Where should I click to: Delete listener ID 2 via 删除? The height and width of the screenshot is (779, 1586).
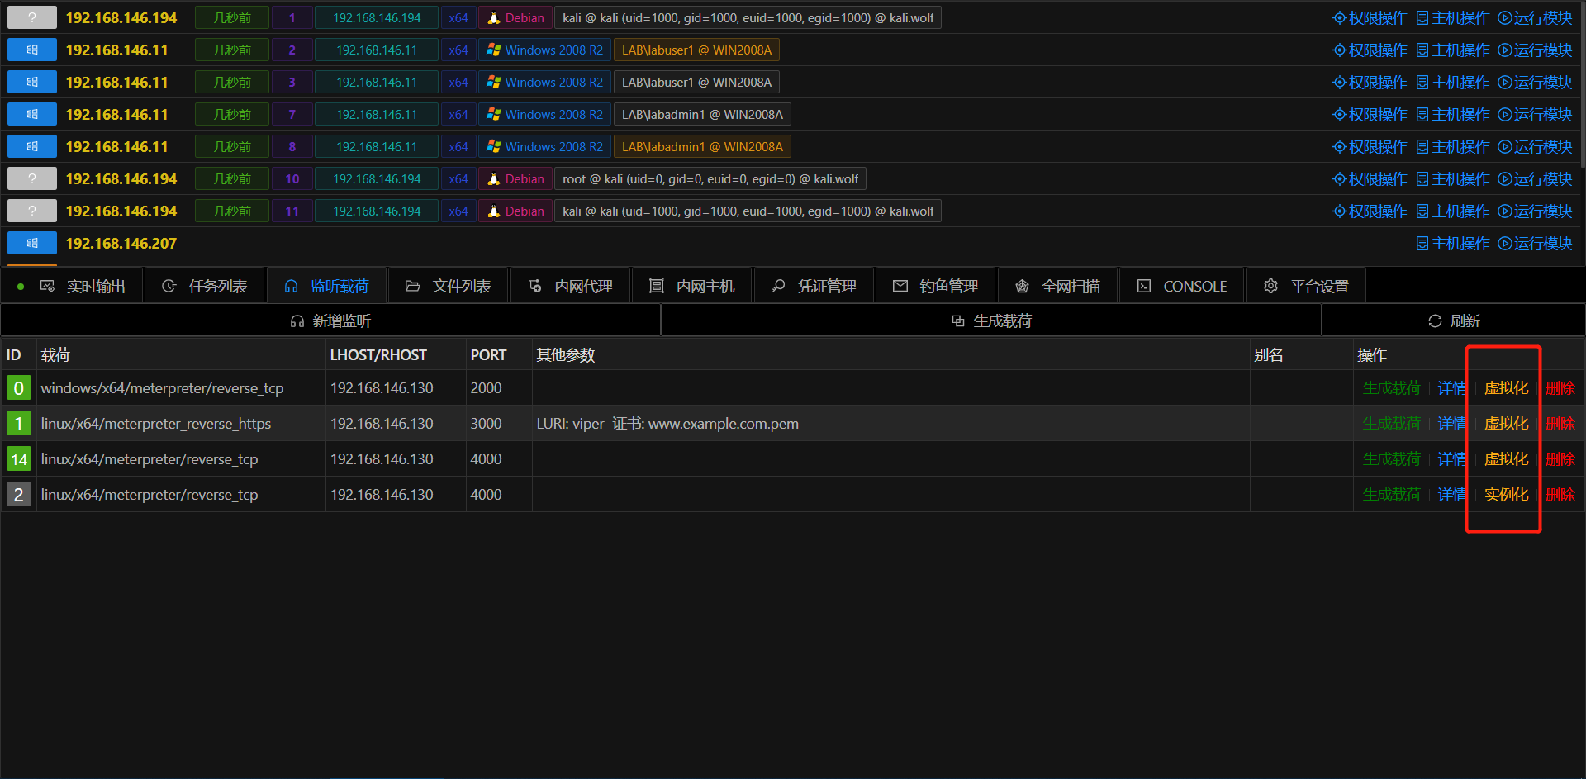(x=1560, y=494)
